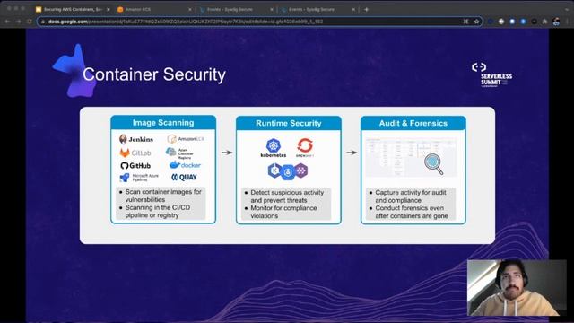The image size is (574, 323).
Task: Click the blue K hexagon icon
Action: pos(274,170)
